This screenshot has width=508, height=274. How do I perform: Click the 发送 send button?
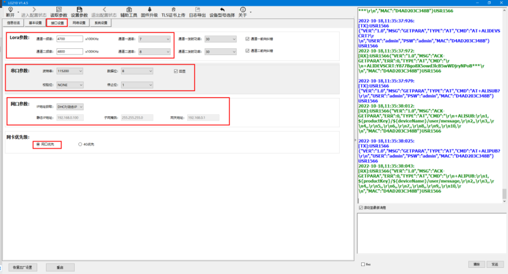[x=493, y=264]
